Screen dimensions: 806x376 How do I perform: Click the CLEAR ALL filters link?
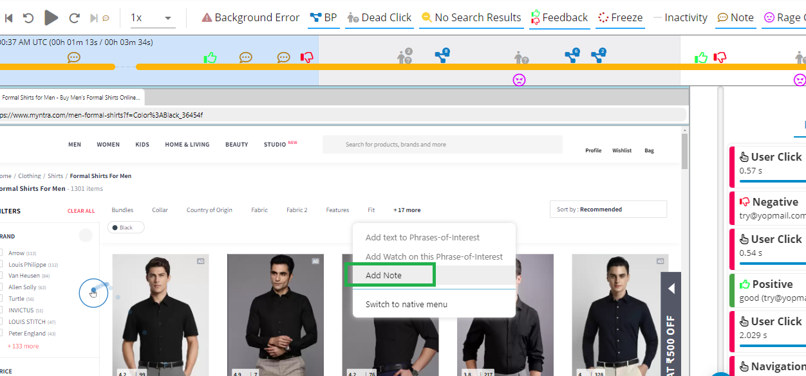tap(81, 211)
